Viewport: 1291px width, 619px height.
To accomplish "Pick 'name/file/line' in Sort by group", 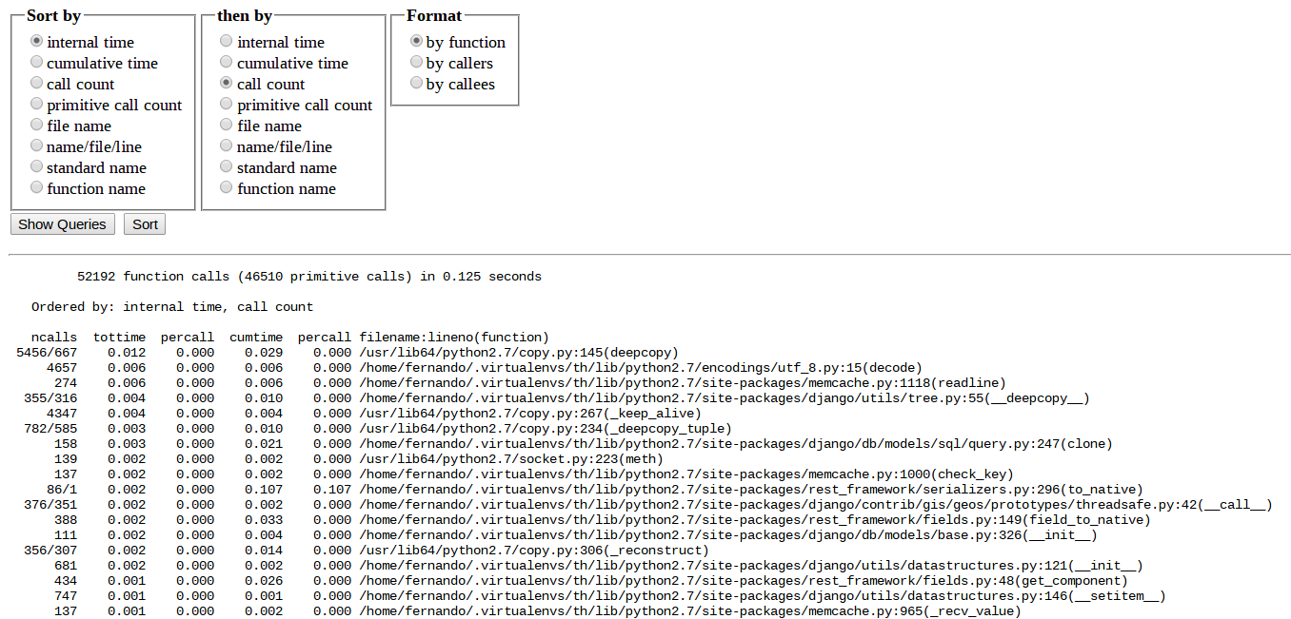I will [x=37, y=145].
